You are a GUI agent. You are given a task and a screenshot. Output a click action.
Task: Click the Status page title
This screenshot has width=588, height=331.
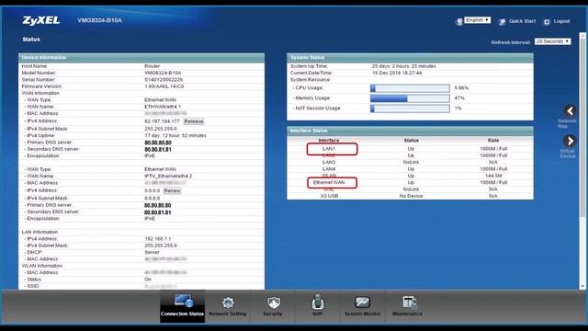(31, 39)
